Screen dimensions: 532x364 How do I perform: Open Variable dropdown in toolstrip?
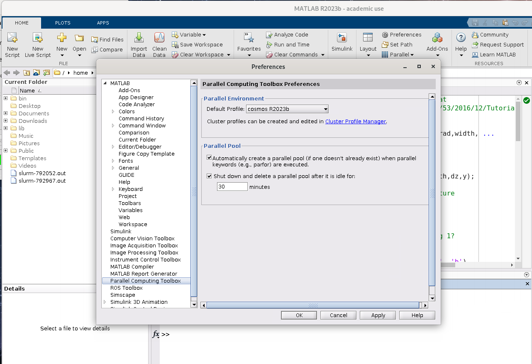[189, 34]
